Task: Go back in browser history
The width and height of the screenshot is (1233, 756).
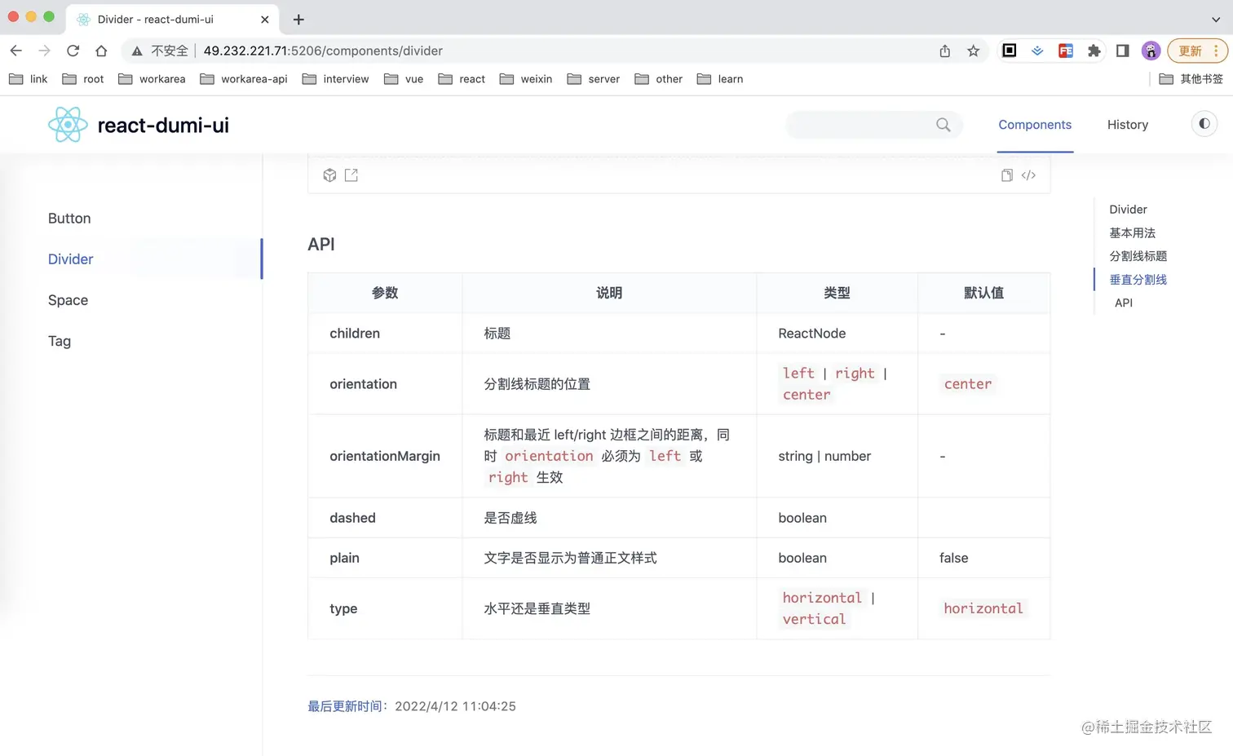Action: 16,51
